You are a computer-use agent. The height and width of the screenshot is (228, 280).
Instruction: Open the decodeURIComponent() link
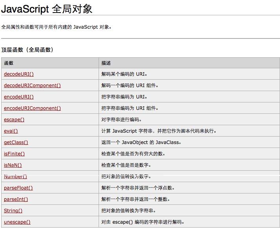point(32,86)
